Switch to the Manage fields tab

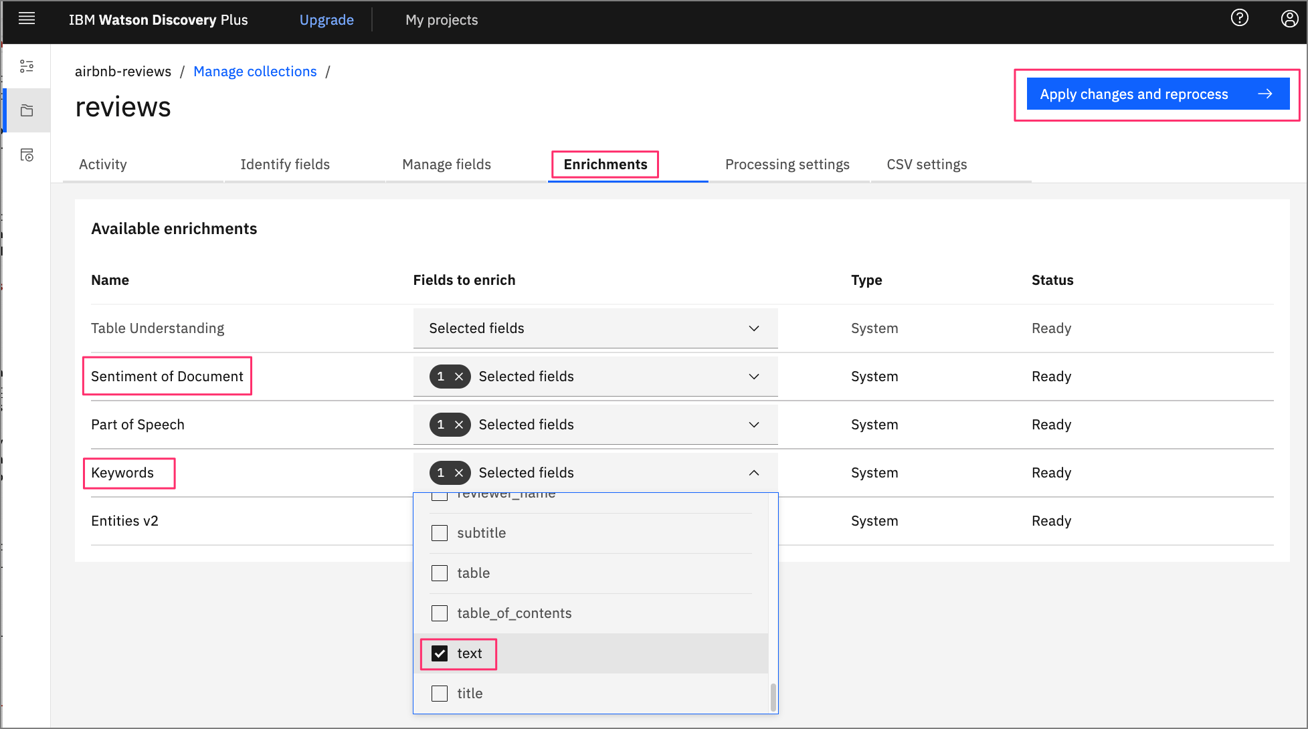click(x=446, y=165)
